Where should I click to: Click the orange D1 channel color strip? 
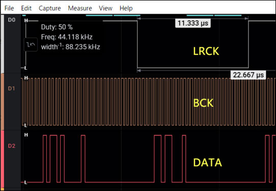pos(2,102)
